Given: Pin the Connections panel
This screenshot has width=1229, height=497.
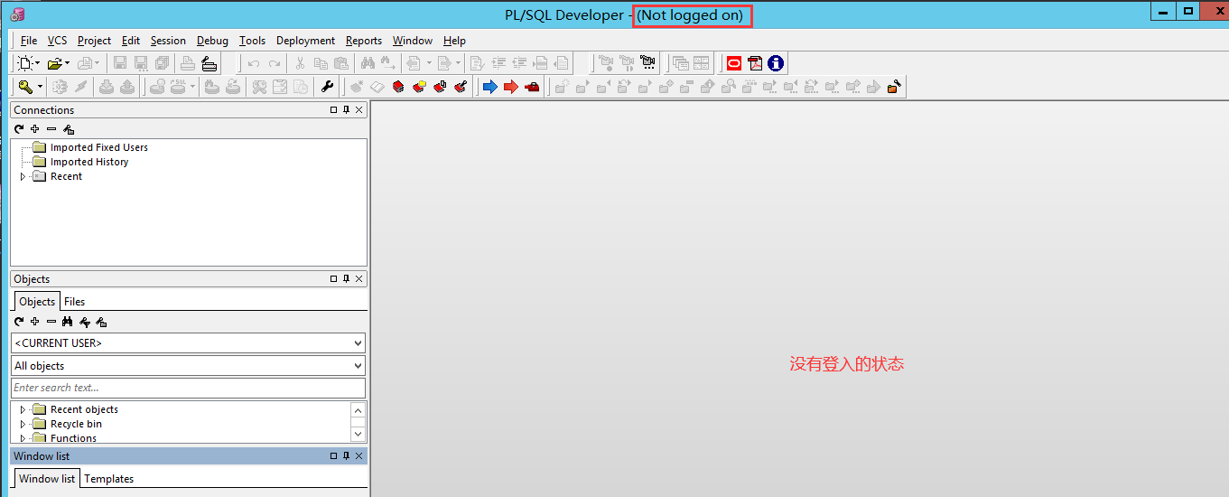Looking at the screenshot, I should 346,109.
